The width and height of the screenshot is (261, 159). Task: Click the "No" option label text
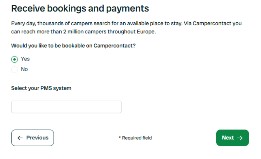point(24,69)
